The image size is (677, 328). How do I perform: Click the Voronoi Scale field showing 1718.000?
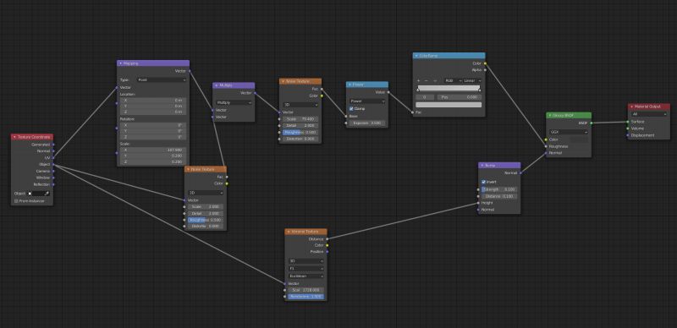[306, 291]
